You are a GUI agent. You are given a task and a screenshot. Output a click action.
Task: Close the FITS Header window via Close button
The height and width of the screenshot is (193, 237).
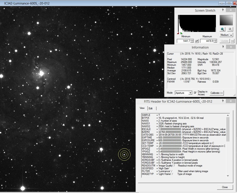(225, 187)
